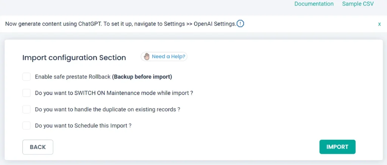
Task: Open the Documentation link
Action: coord(314,4)
